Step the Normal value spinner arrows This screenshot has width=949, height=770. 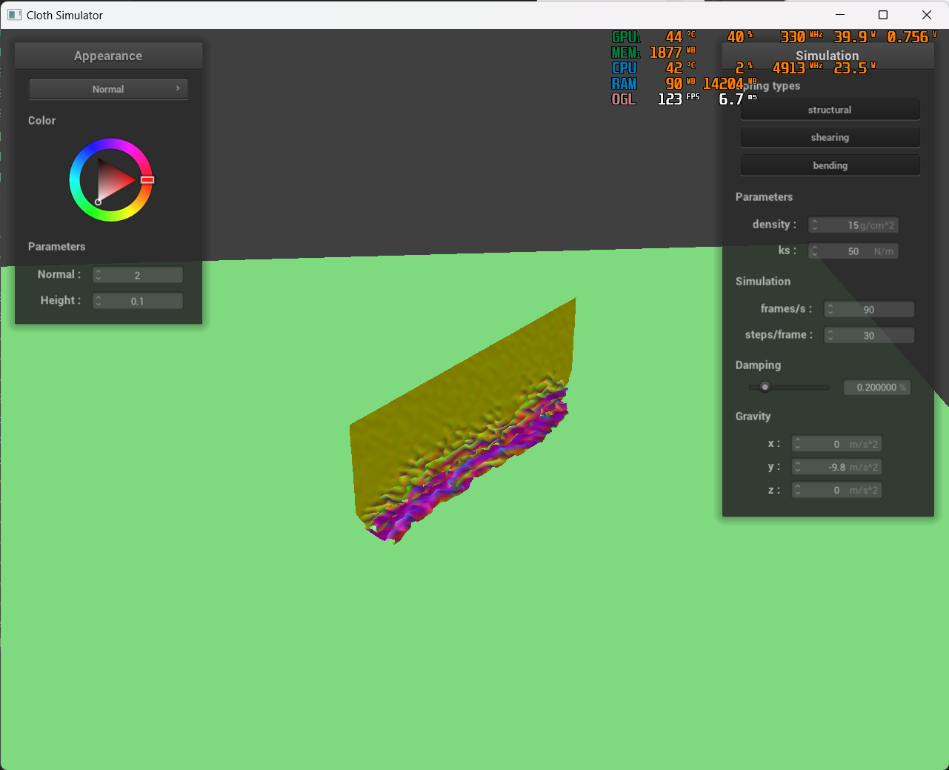[98, 275]
